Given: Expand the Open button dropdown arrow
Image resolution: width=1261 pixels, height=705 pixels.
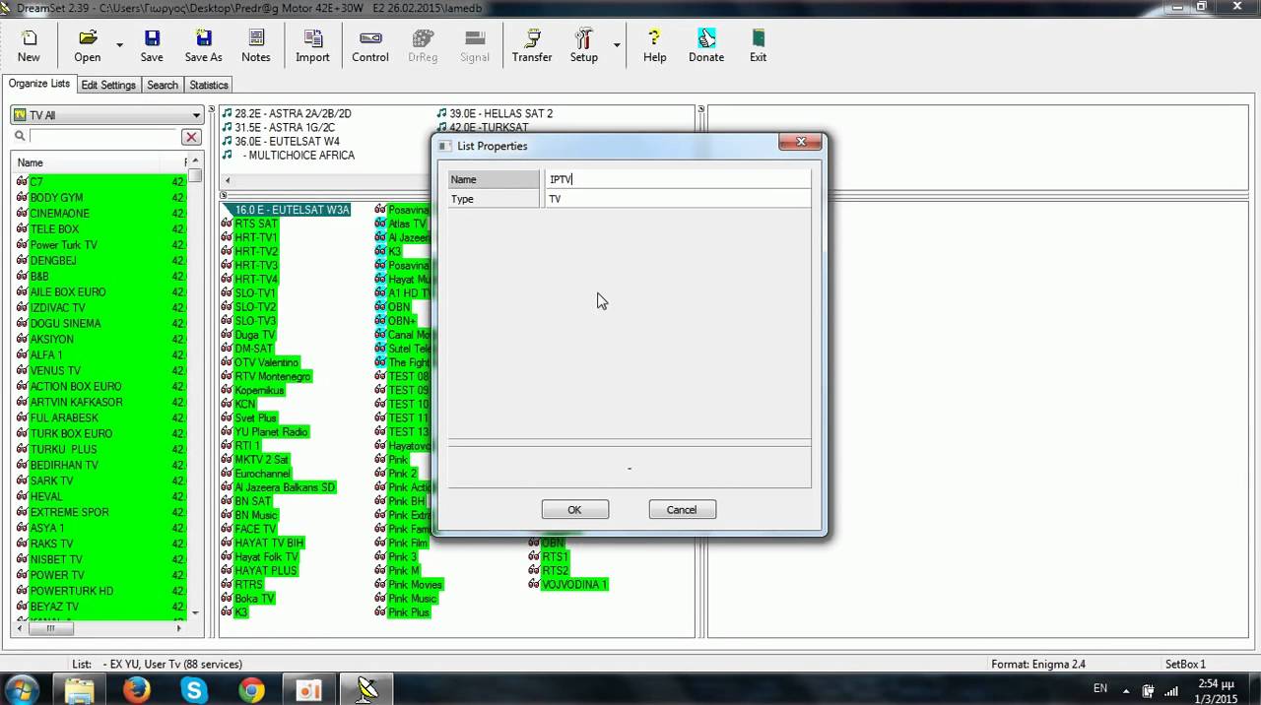Looking at the screenshot, I should [120, 45].
